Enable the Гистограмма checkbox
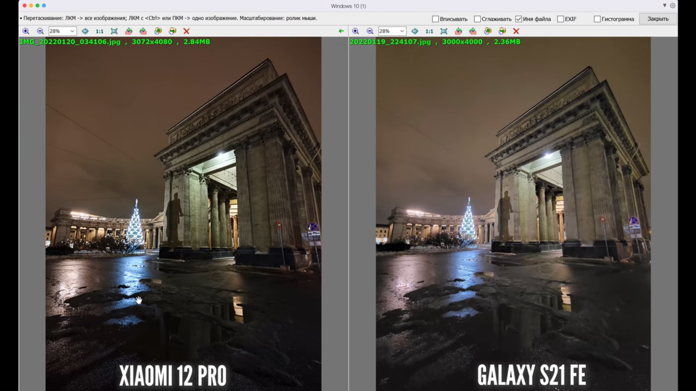The image size is (696, 391). [597, 19]
